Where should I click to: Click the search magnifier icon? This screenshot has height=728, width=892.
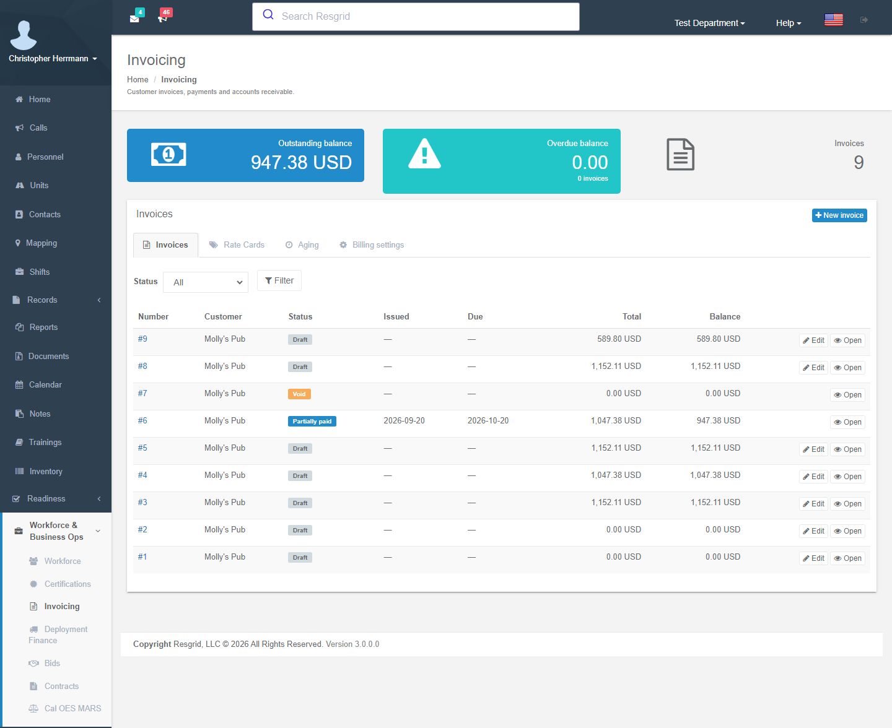click(x=268, y=15)
